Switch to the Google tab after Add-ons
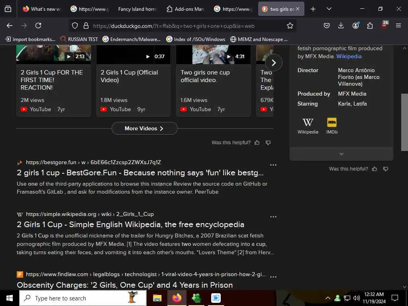Viewport: 408px width, 306px height. tap(233, 9)
